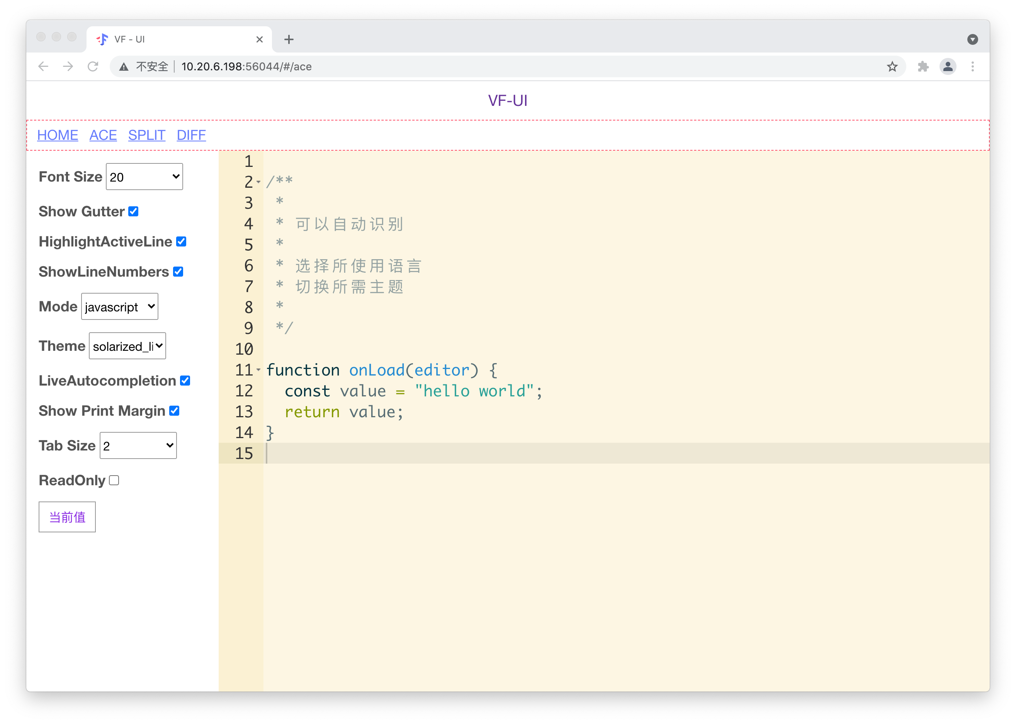Click in the address bar URL

click(x=246, y=66)
